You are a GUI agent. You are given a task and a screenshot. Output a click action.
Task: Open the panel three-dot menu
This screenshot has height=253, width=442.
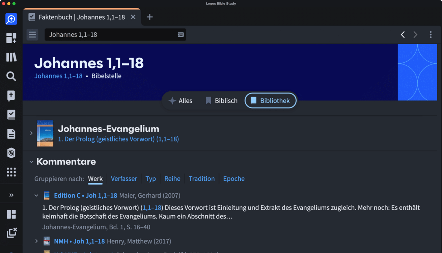coord(431,34)
